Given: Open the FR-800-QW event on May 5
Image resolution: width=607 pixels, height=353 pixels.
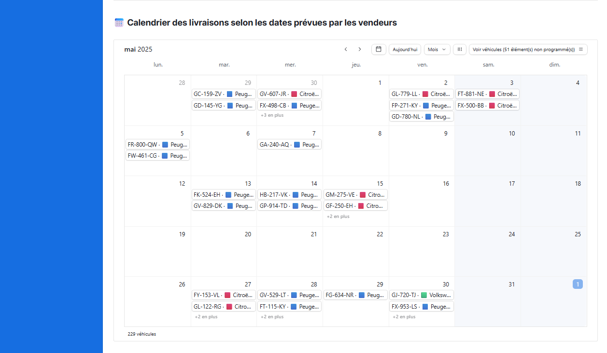Looking at the screenshot, I should [x=158, y=144].
